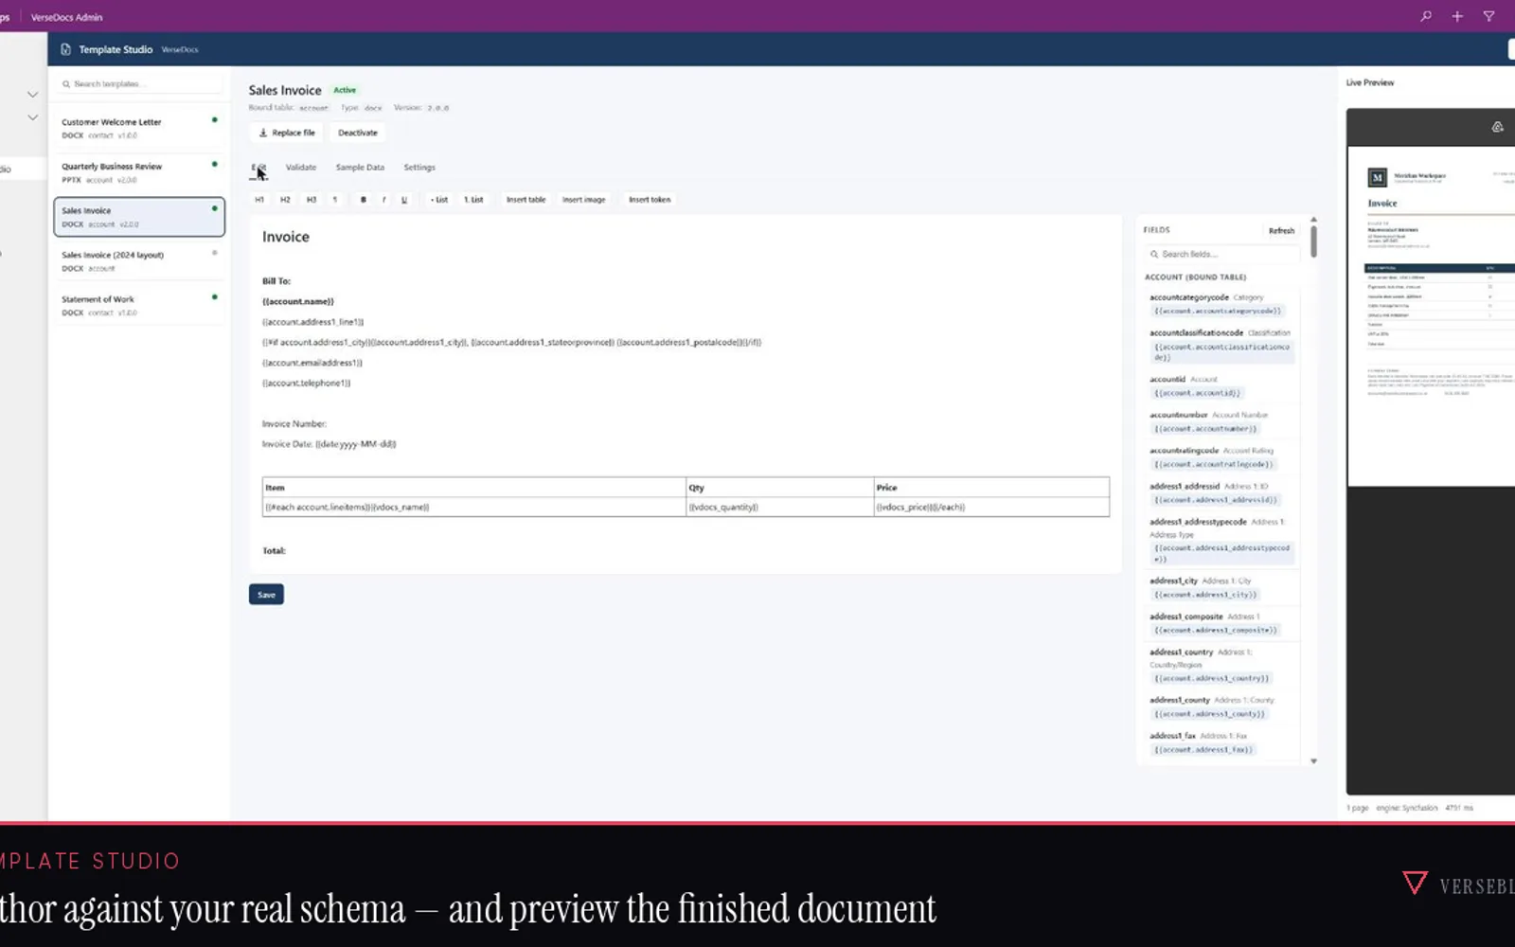
Task: Toggle bold formatting
Action: [x=363, y=200]
